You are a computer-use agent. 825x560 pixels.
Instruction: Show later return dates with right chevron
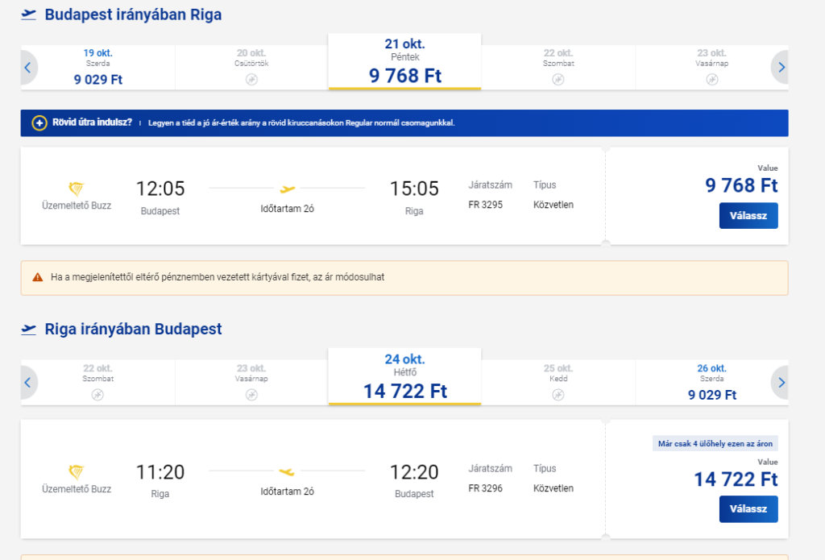[x=781, y=383]
